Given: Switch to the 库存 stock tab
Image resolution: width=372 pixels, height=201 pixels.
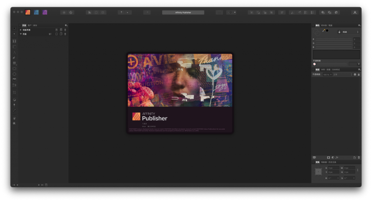Looking at the screenshot, I should (x=35, y=25).
